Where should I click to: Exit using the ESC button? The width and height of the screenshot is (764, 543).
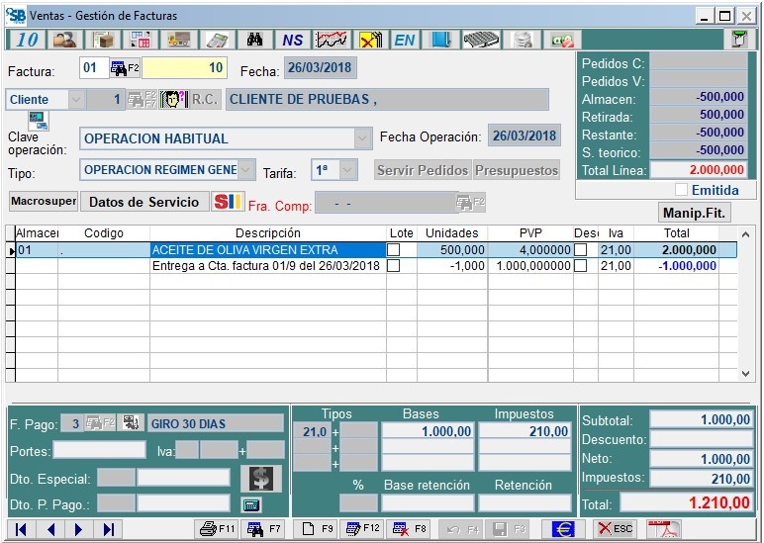(616, 529)
